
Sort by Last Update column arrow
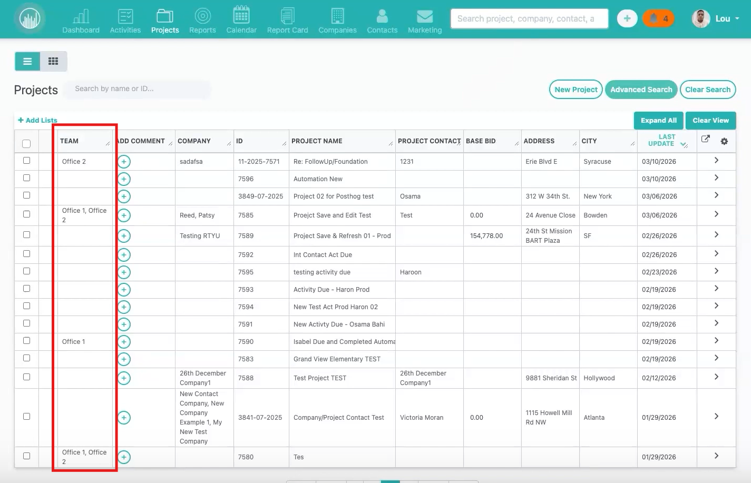[x=684, y=144]
